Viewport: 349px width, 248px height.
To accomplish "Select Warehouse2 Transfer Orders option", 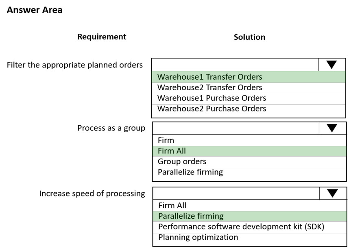I will click(249, 87).
